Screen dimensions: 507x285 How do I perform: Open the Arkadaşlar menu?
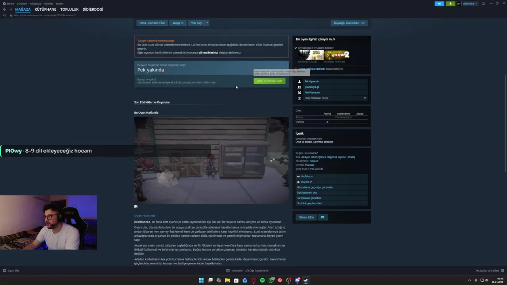click(x=36, y=4)
